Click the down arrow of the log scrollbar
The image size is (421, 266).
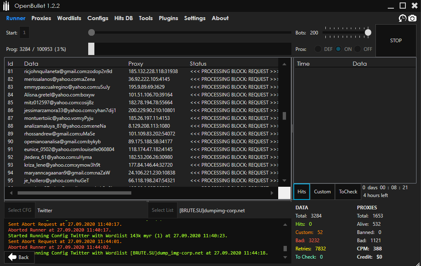point(285,257)
